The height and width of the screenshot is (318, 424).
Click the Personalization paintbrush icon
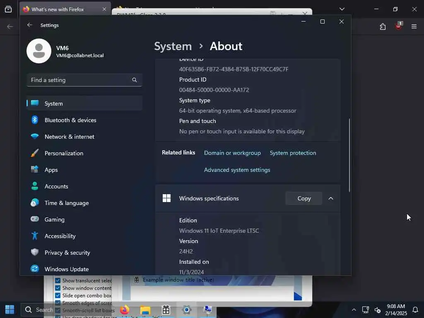[x=35, y=153]
